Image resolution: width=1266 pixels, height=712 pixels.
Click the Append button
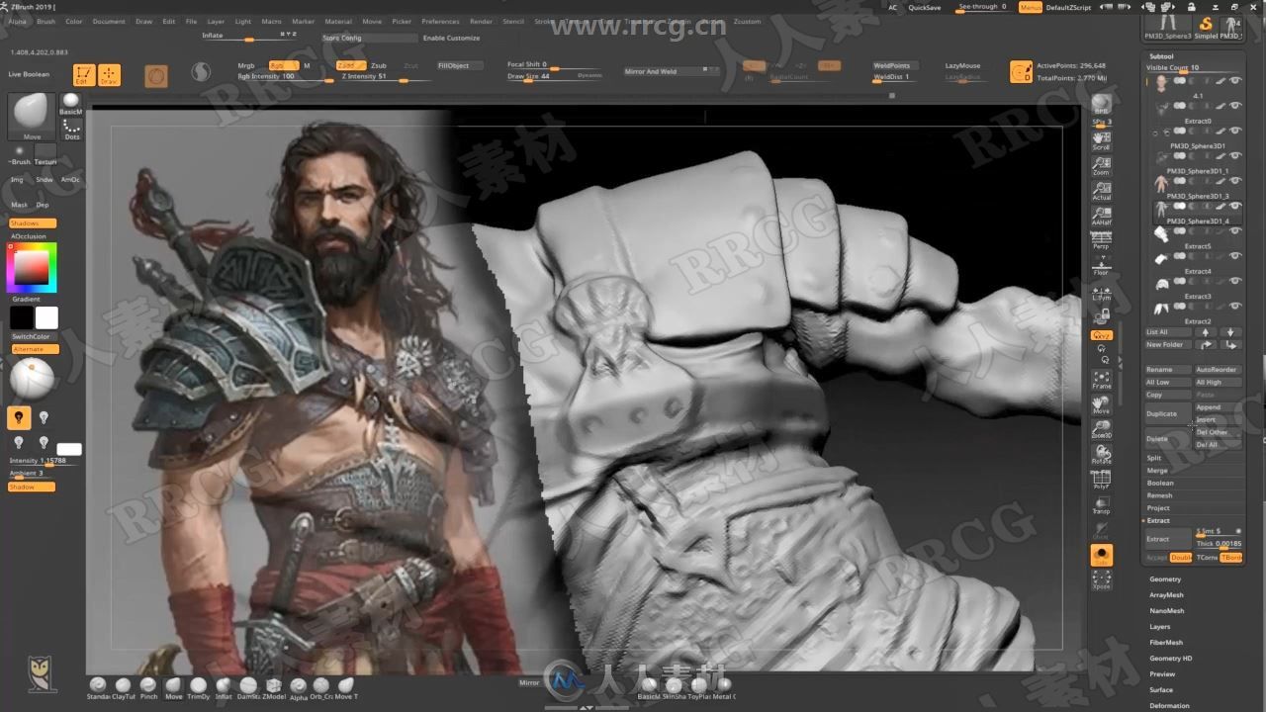1218,407
